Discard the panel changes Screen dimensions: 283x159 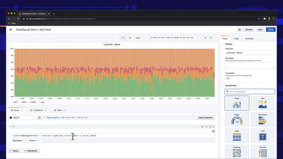point(249,30)
